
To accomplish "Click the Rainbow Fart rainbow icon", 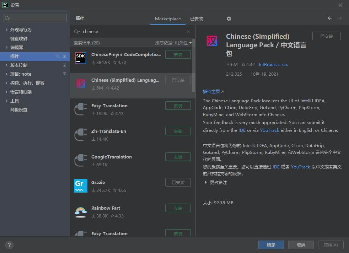I will click(x=81, y=212).
